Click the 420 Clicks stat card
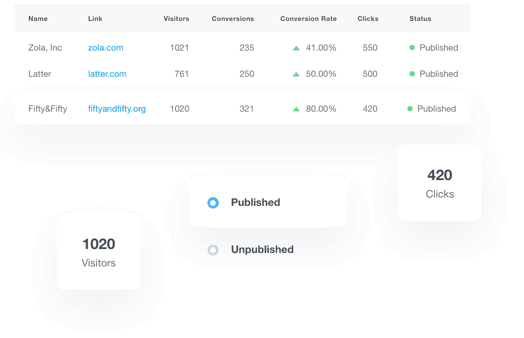This screenshot has height=338, width=524. coord(439,182)
